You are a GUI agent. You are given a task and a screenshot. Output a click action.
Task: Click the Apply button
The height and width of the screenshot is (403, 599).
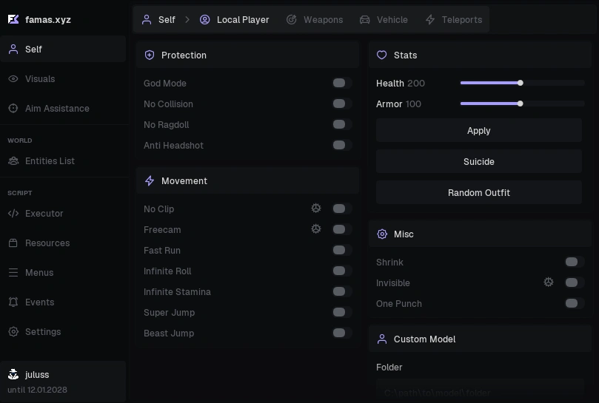[479, 131]
